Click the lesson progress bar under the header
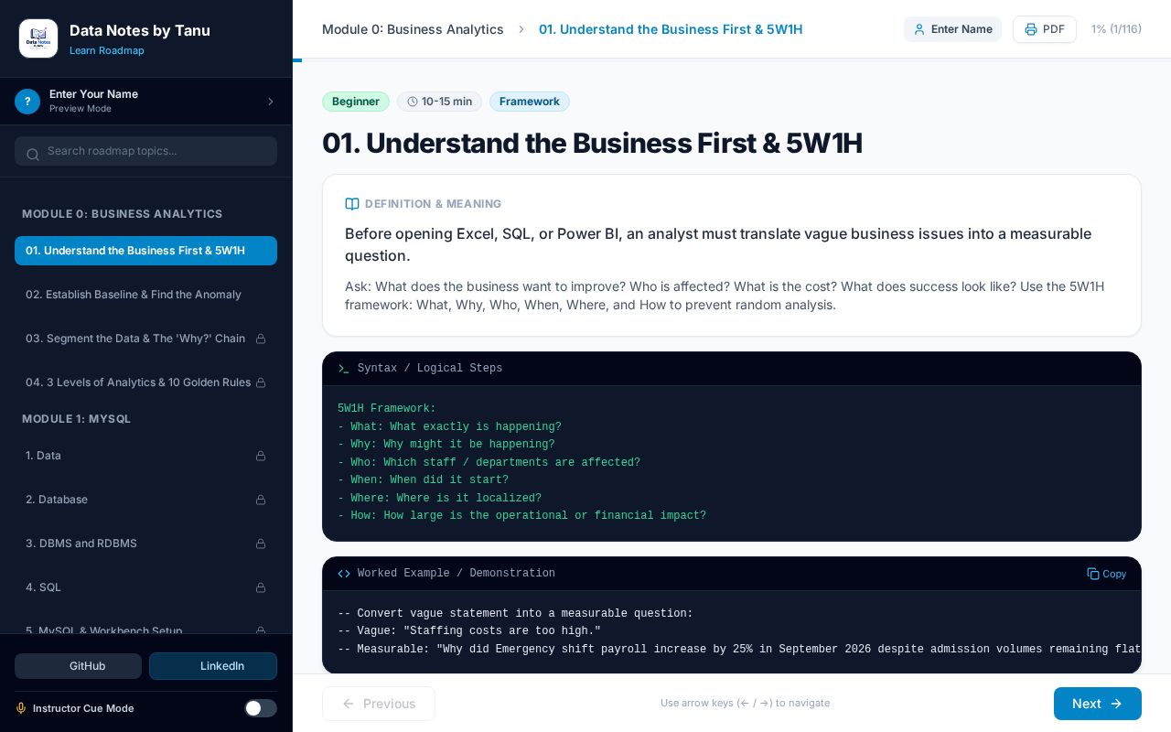This screenshot has height=732, width=1171. (x=732, y=60)
